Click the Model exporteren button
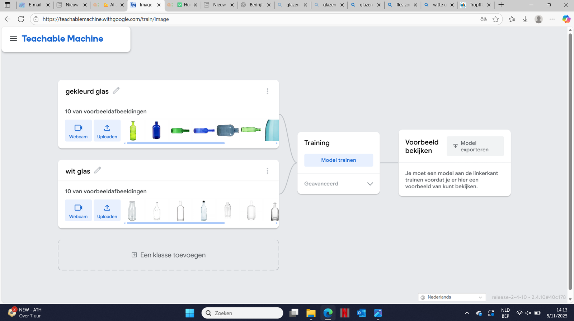This screenshot has height=321, width=574. tap(475, 146)
